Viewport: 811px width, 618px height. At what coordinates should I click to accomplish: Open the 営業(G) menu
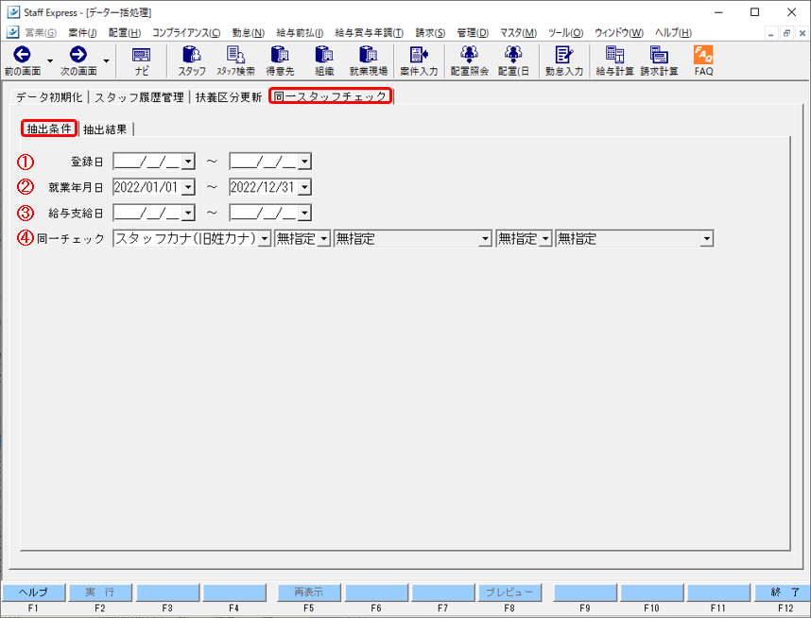pyautogui.click(x=41, y=33)
